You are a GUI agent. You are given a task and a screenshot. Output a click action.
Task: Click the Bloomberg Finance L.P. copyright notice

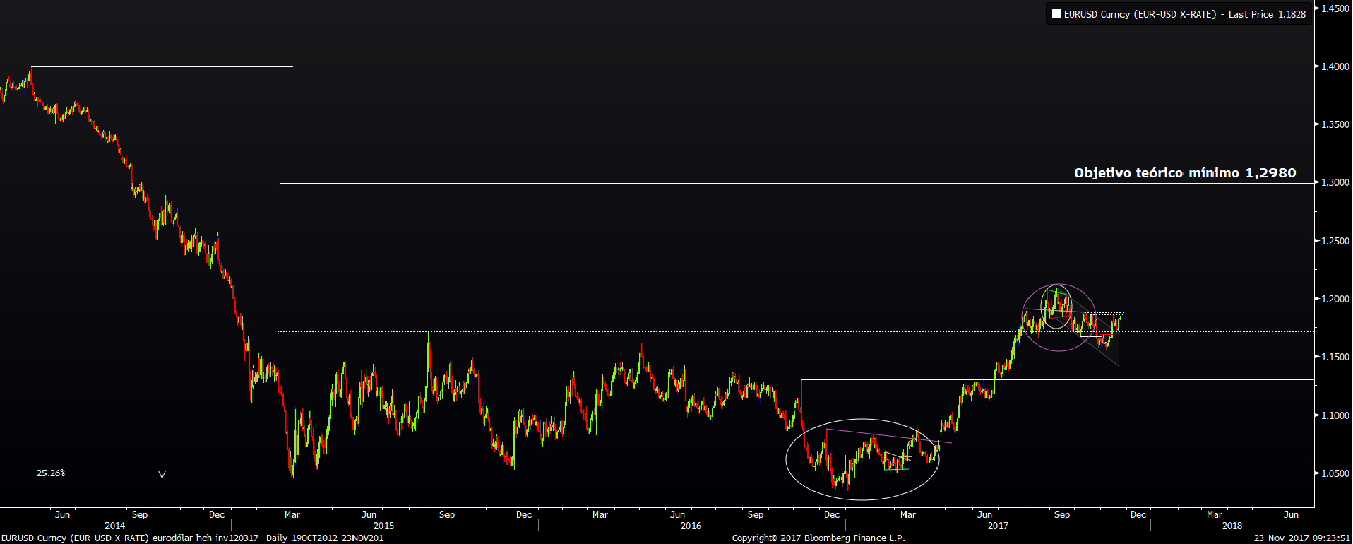(x=818, y=538)
